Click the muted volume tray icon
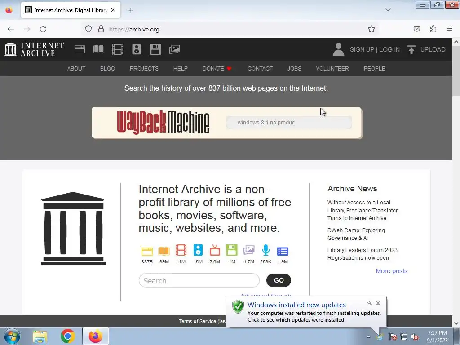 tap(415, 336)
